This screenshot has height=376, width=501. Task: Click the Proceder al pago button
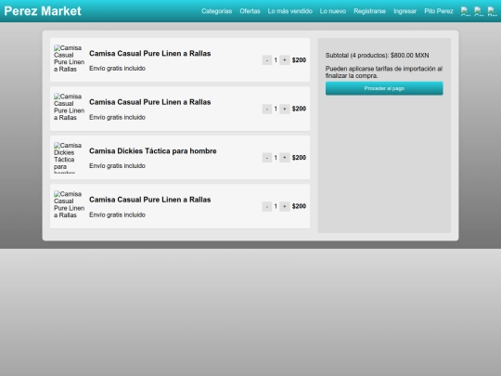click(x=384, y=88)
